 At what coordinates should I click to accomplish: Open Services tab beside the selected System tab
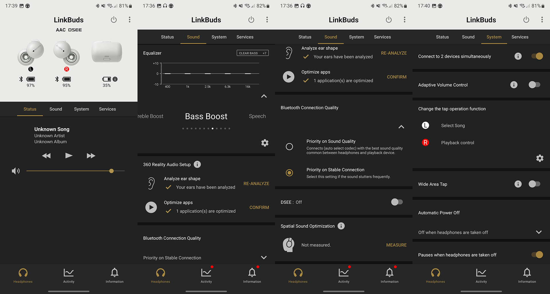pyautogui.click(x=520, y=37)
